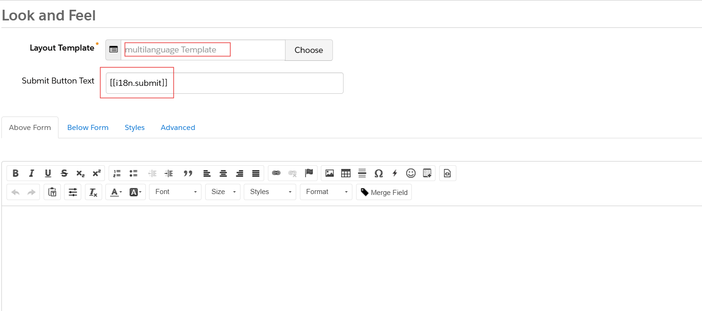Viewport: 702px width, 311px height.
Task: Insert a numbered list
Action: [117, 173]
